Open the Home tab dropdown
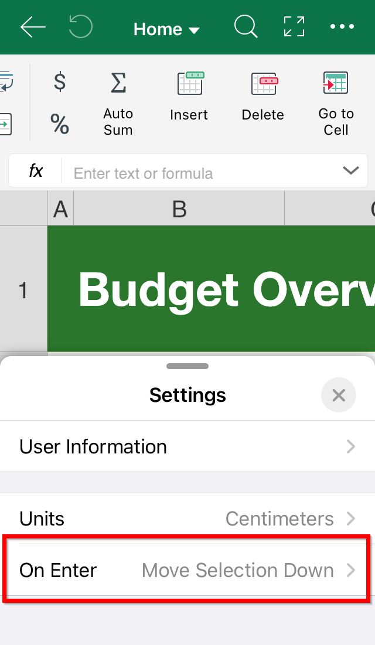This screenshot has width=375, height=645. (x=167, y=29)
